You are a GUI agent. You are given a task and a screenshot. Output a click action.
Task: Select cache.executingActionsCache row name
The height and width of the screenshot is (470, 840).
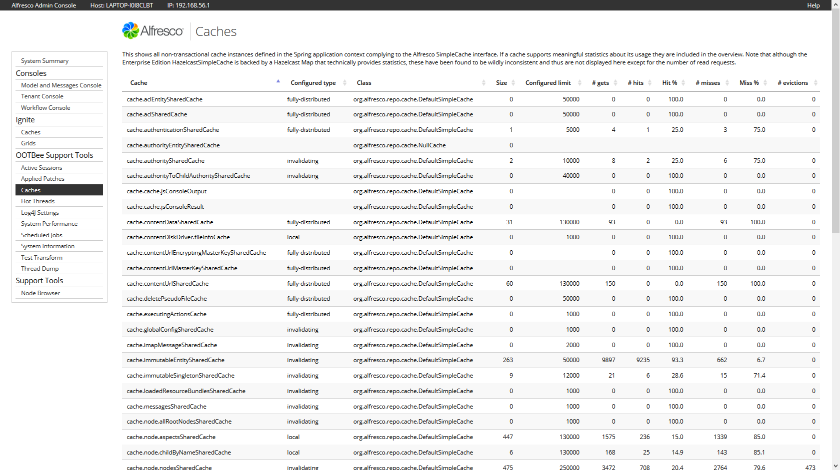pos(166,314)
